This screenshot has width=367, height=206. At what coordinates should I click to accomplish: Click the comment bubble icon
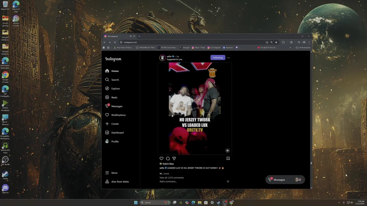click(x=168, y=159)
